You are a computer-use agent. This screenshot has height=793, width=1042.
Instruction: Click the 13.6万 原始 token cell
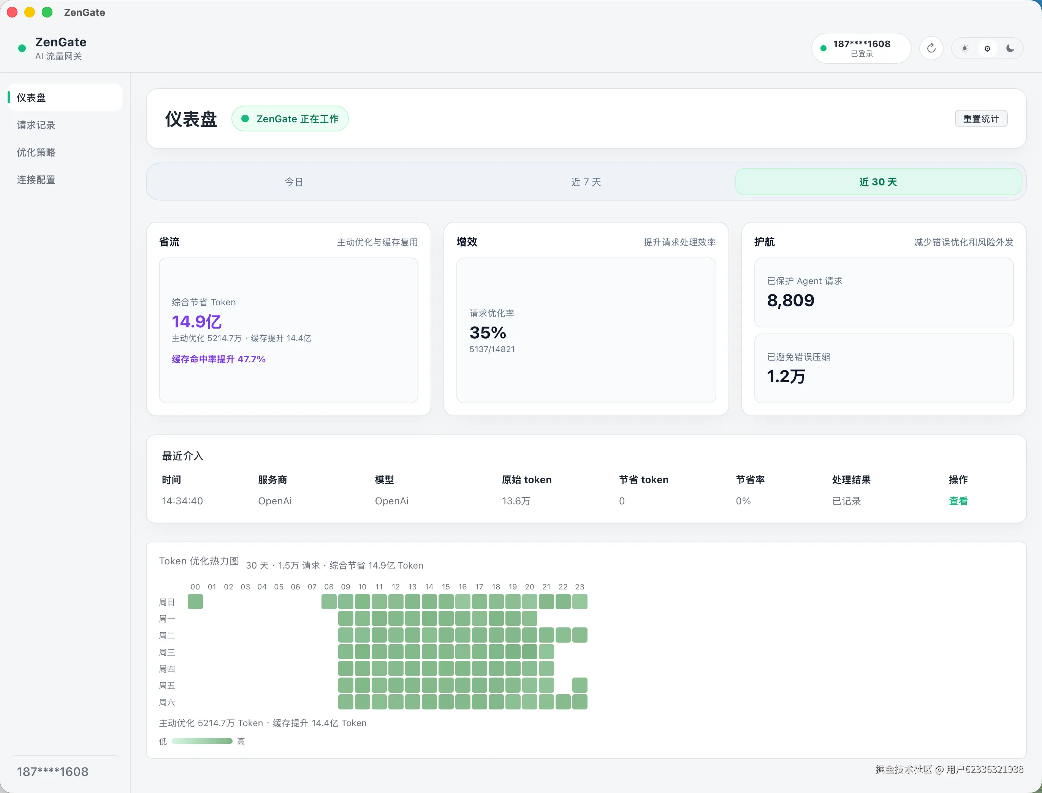[x=516, y=501]
